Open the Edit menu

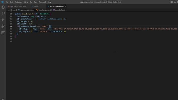tap(12, 2)
